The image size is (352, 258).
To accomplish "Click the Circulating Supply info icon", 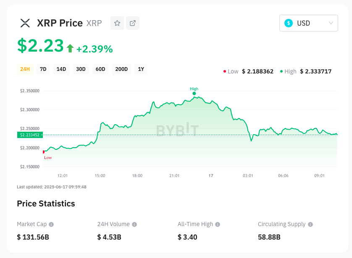I will [x=310, y=224].
